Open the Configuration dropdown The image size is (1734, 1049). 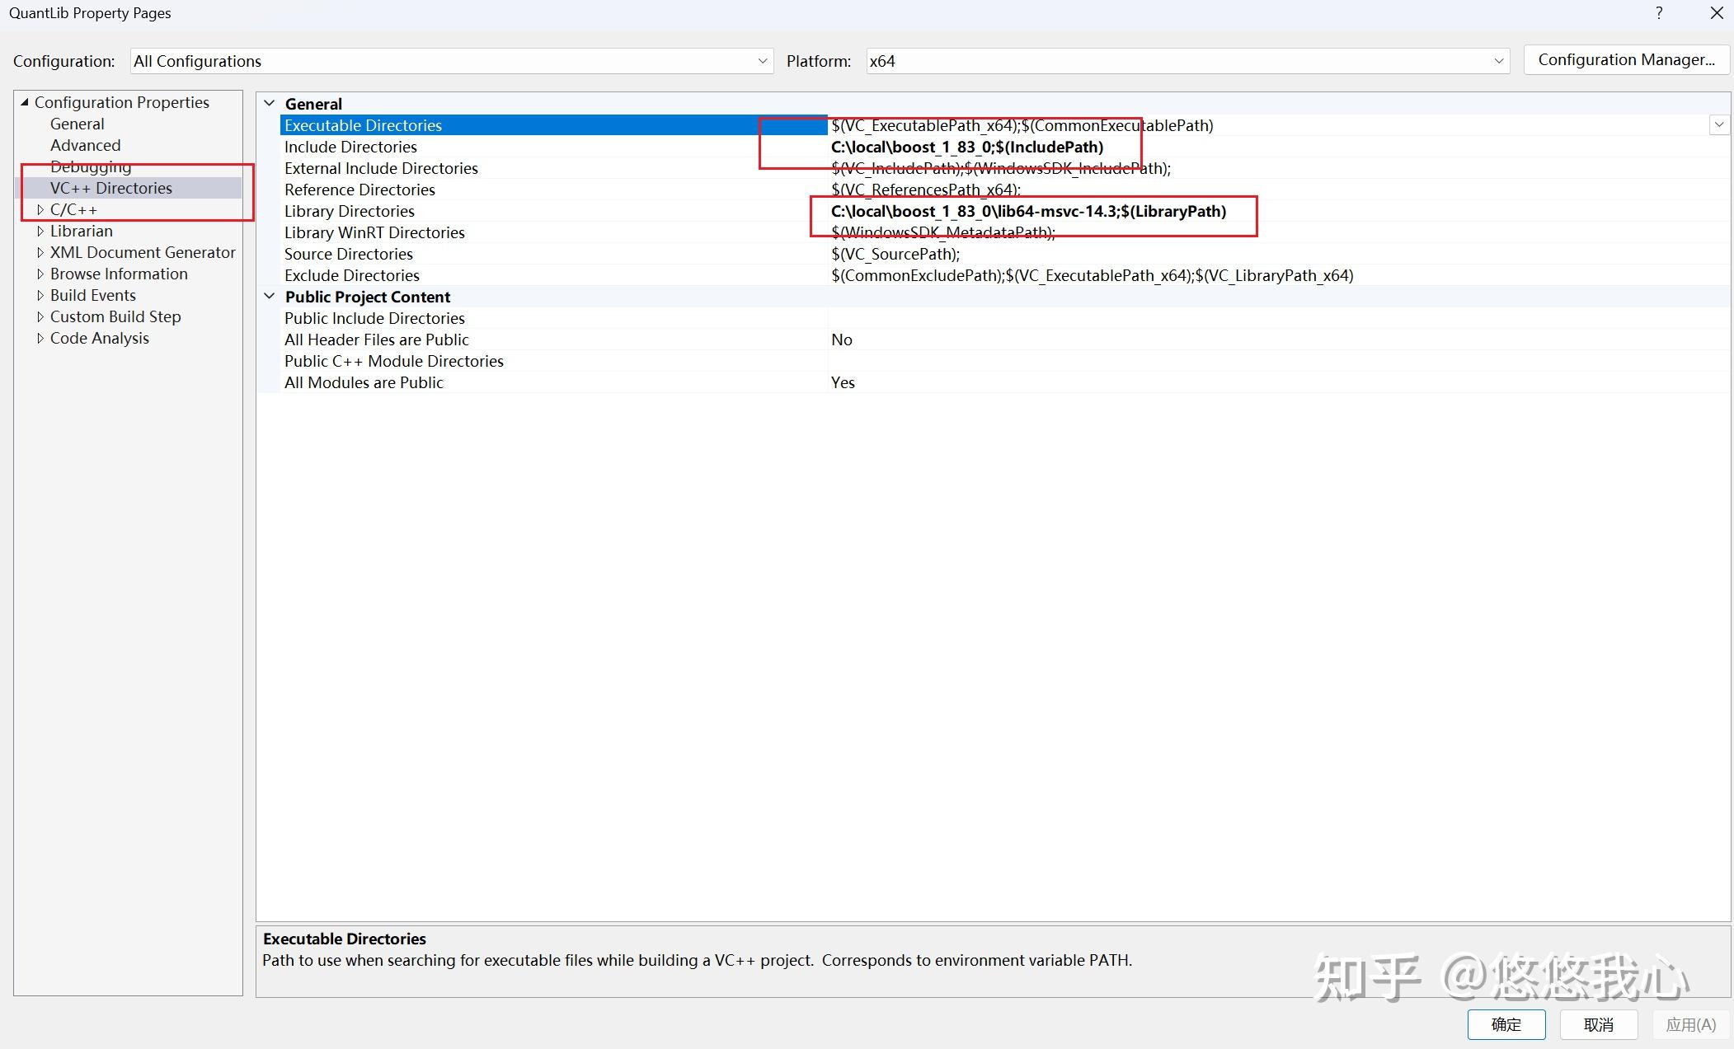[x=762, y=61]
